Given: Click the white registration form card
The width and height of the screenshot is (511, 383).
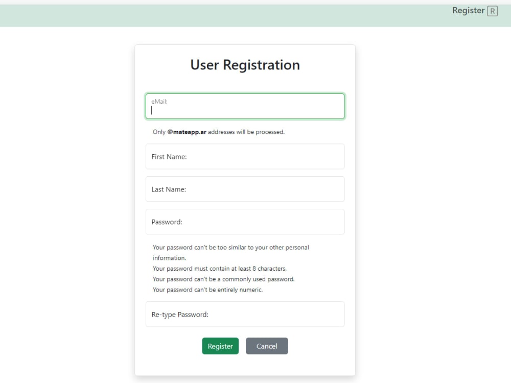Looking at the screenshot, I should (245, 368).
